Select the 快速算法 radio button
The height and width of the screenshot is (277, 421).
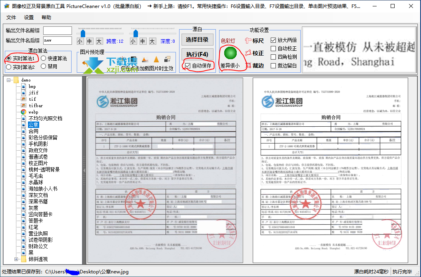pyautogui.click(x=44, y=58)
